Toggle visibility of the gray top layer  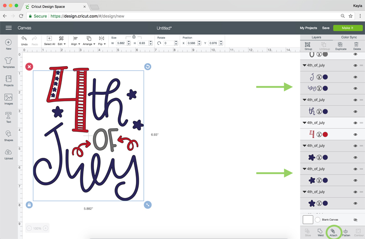point(355,54)
